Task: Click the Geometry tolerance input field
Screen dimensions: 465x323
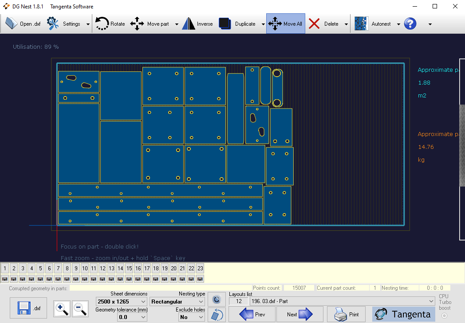Action: pos(132,317)
